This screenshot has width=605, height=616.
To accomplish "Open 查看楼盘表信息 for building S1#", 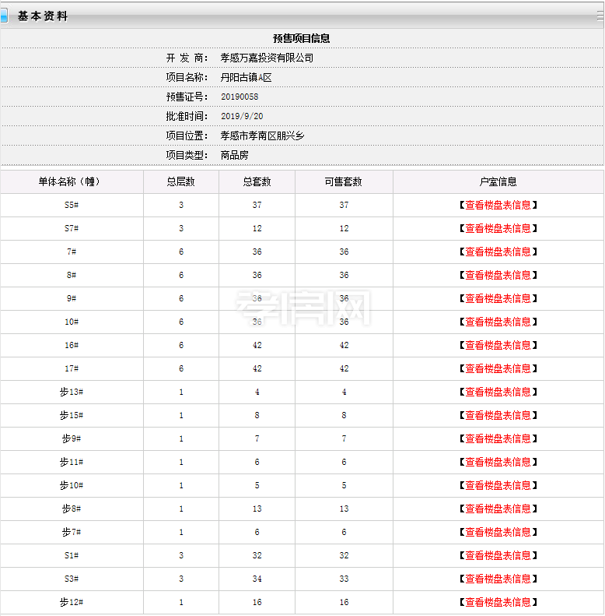I will tap(498, 555).
